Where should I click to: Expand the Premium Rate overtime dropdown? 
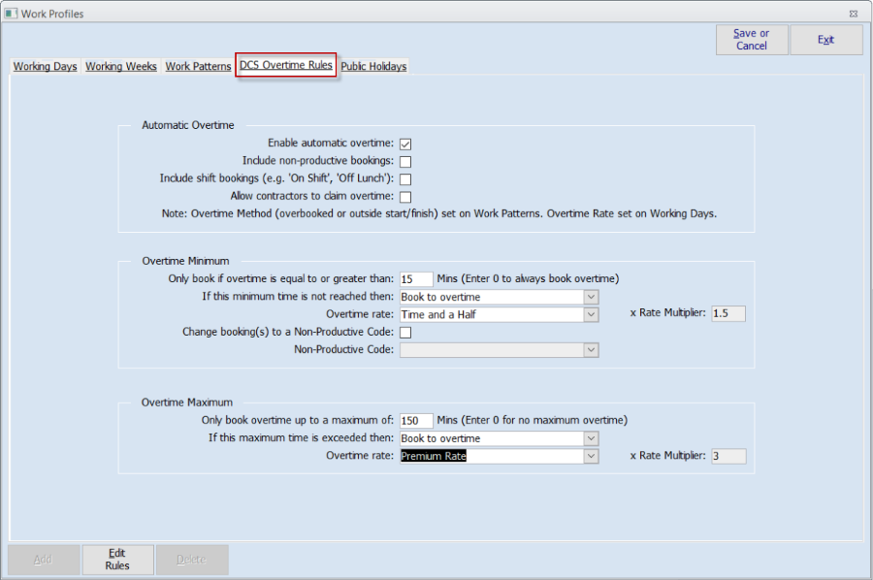pos(591,457)
